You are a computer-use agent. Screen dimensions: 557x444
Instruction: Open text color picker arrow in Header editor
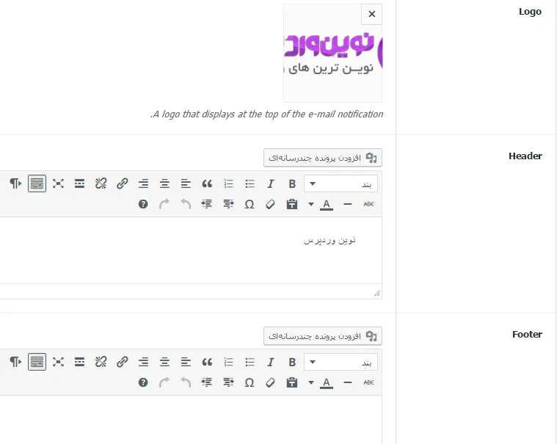pyautogui.click(x=311, y=204)
